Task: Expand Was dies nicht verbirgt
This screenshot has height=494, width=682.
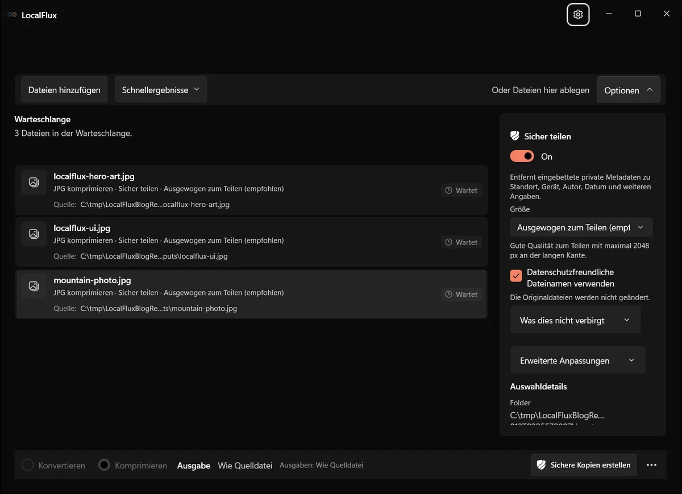Action: pyautogui.click(x=576, y=320)
